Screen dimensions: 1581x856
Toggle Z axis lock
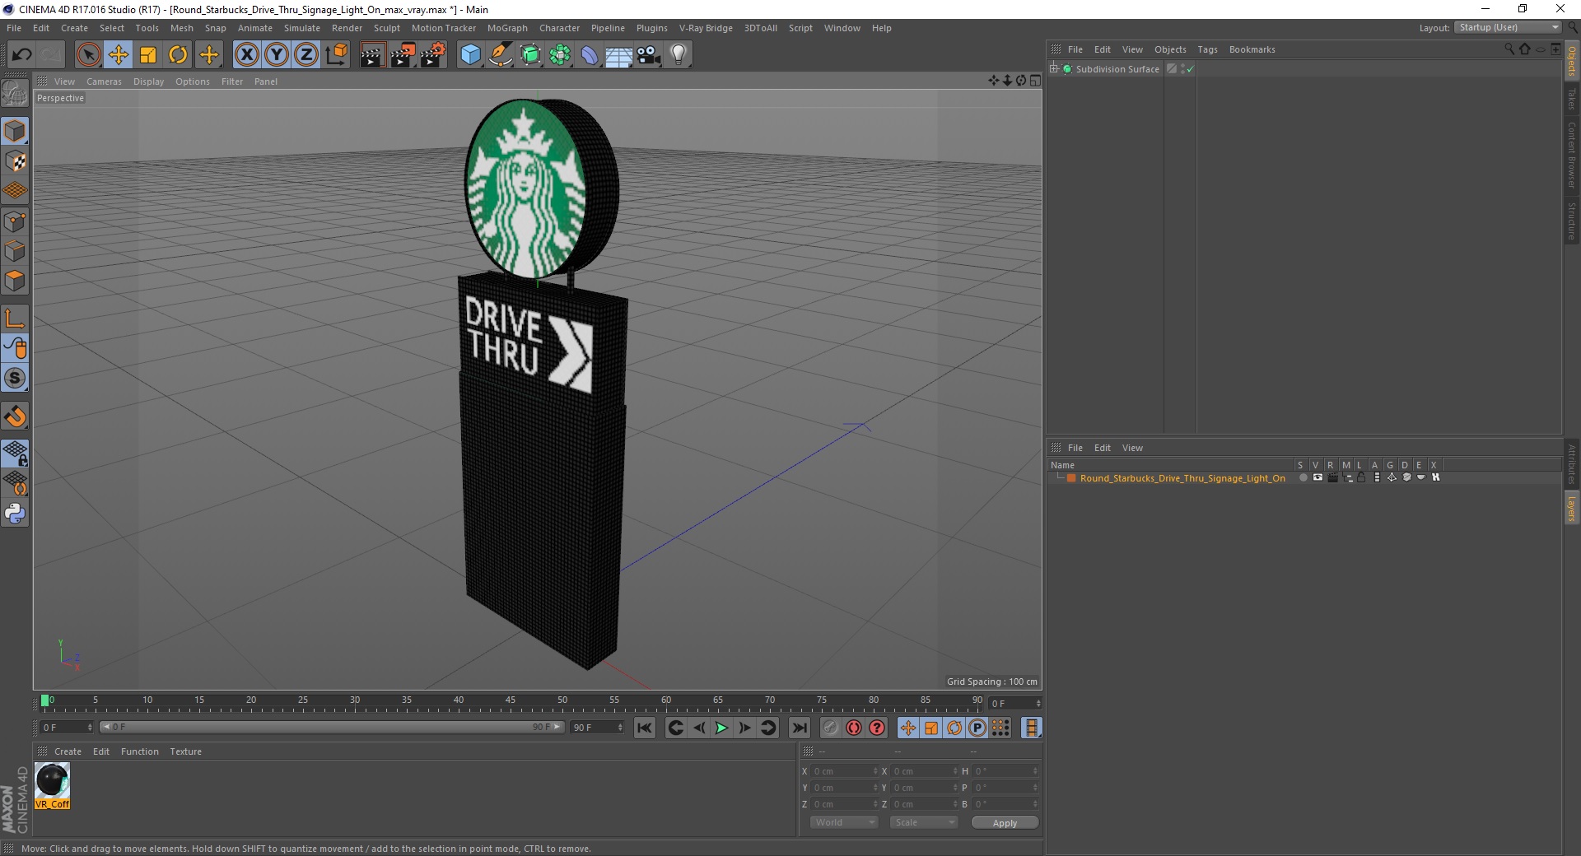tap(306, 55)
